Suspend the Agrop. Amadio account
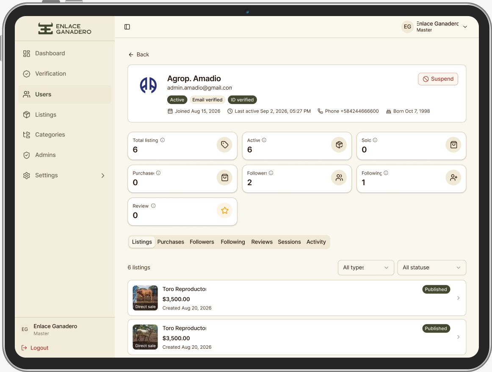Viewport: 492px width, 372px height. tap(438, 79)
